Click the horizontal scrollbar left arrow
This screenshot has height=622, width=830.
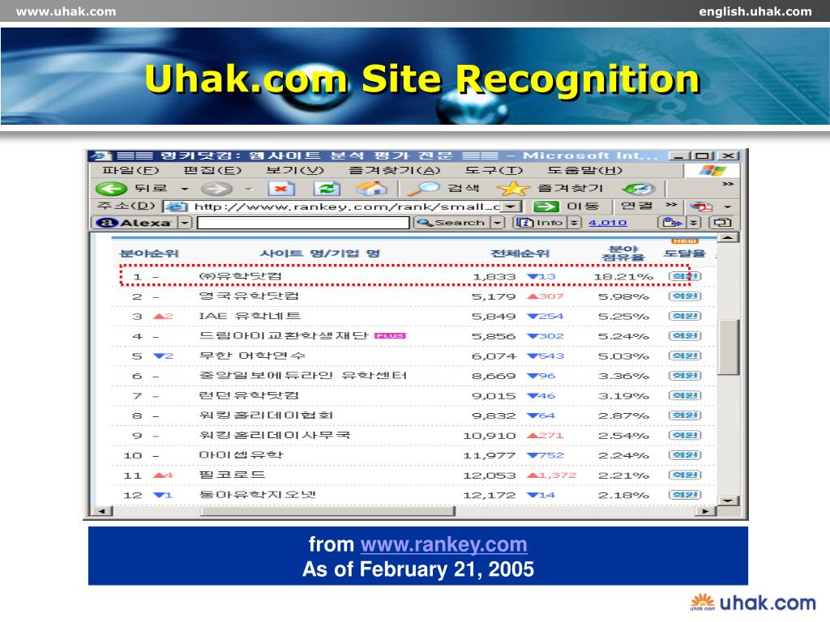[101, 511]
